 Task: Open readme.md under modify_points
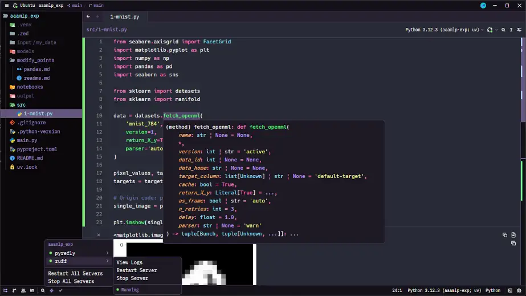coord(41,78)
